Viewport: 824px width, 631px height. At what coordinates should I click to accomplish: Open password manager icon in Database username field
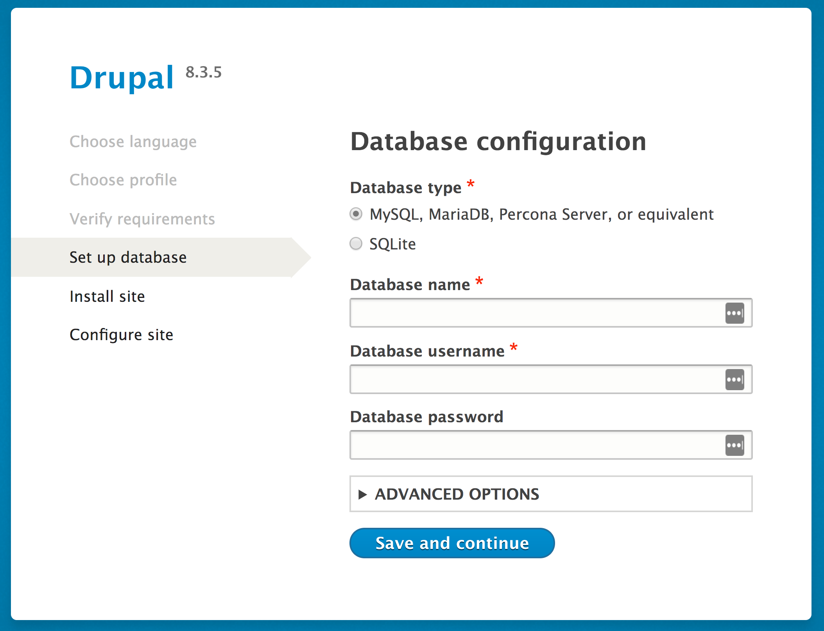(x=735, y=380)
